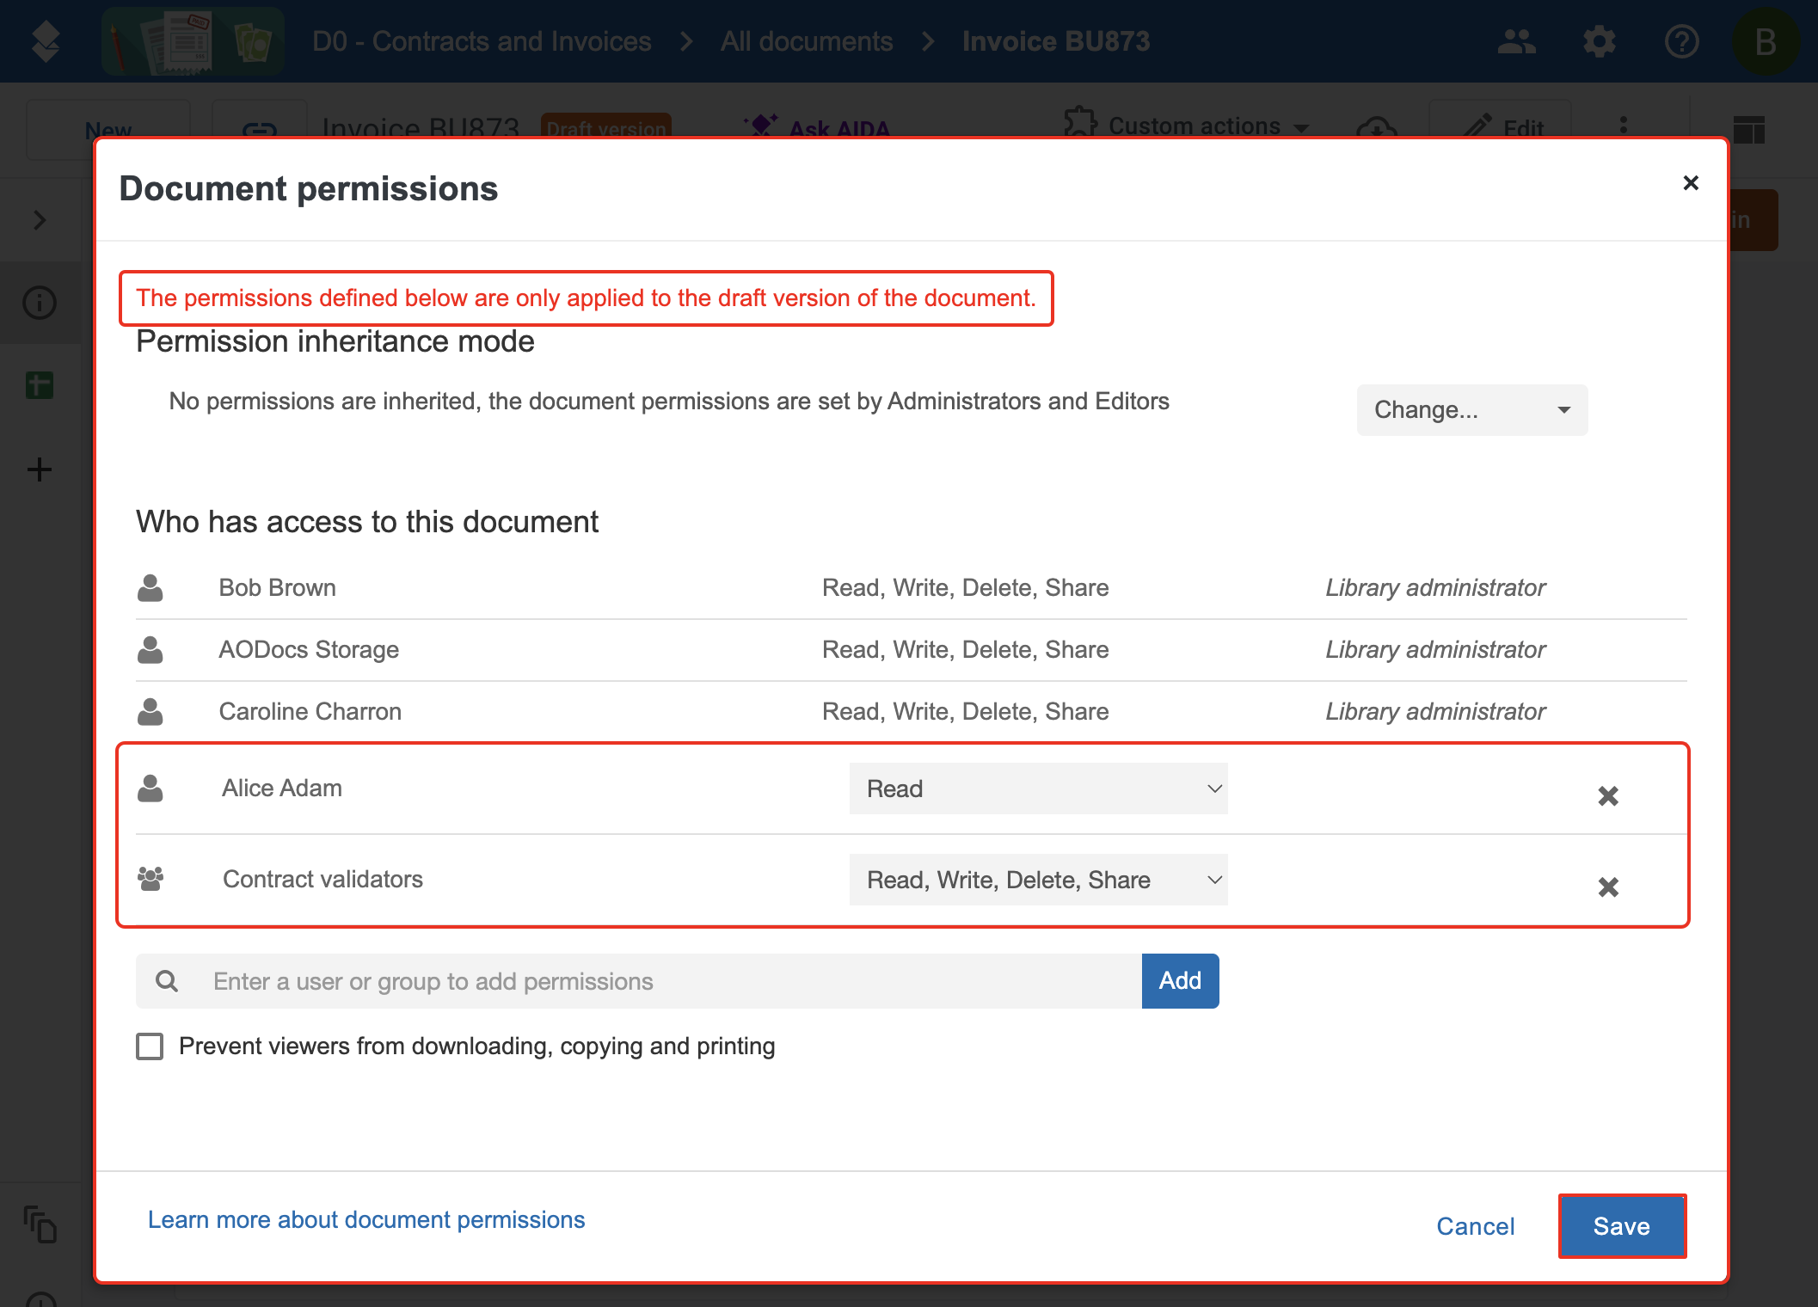Screen dimensions: 1818x1307
Task: Click the AODocs logo icon top left
Action: click(x=45, y=41)
